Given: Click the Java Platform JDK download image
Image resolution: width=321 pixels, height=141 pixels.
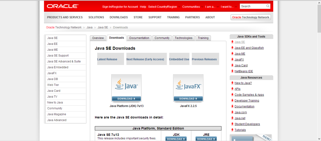Looking at the screenshot, I should coord(126,88).
